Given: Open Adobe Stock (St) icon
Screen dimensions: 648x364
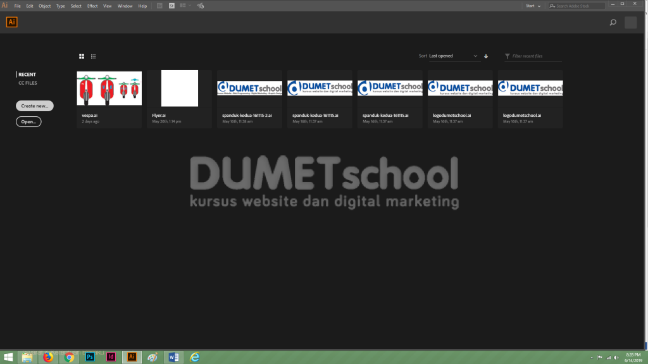Looking at the screenshot, I should click(171, 6).
